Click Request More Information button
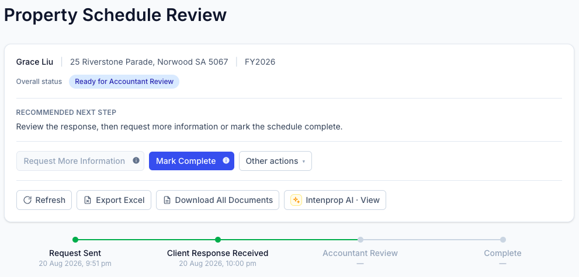This screenshot has height=277, width=579. pyautogui.click(x=80, y=161)
